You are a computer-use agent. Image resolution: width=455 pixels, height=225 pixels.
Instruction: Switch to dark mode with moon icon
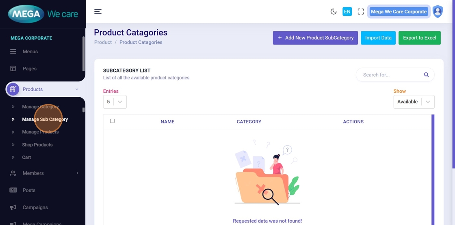coord(334,12)
